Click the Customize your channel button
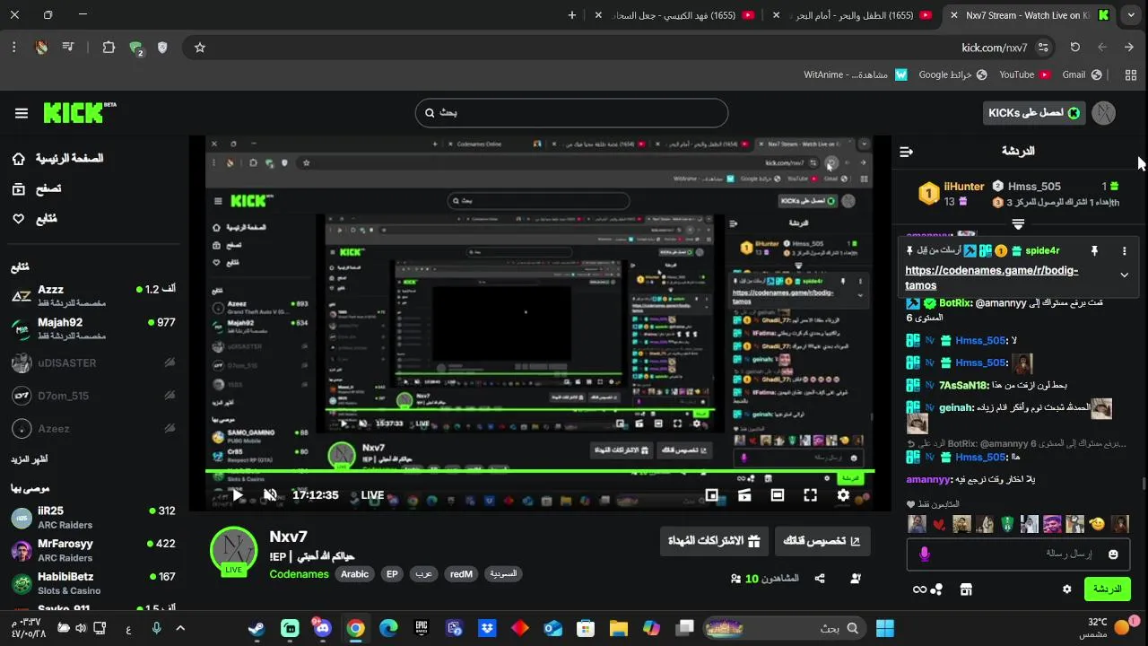The image size is (1148, 646). 822,541
